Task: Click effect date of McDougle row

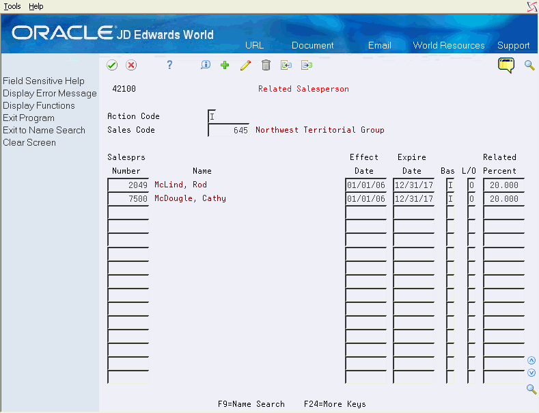Action: 365,198
